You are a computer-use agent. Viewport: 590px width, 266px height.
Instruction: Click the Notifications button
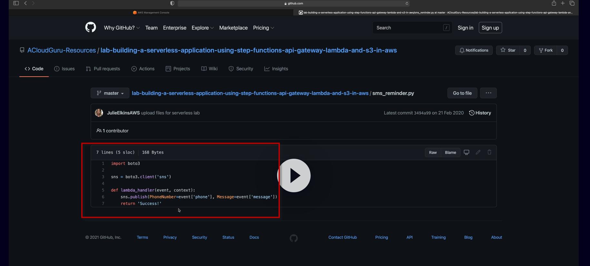pyautogui.click(x=474, y=50)
